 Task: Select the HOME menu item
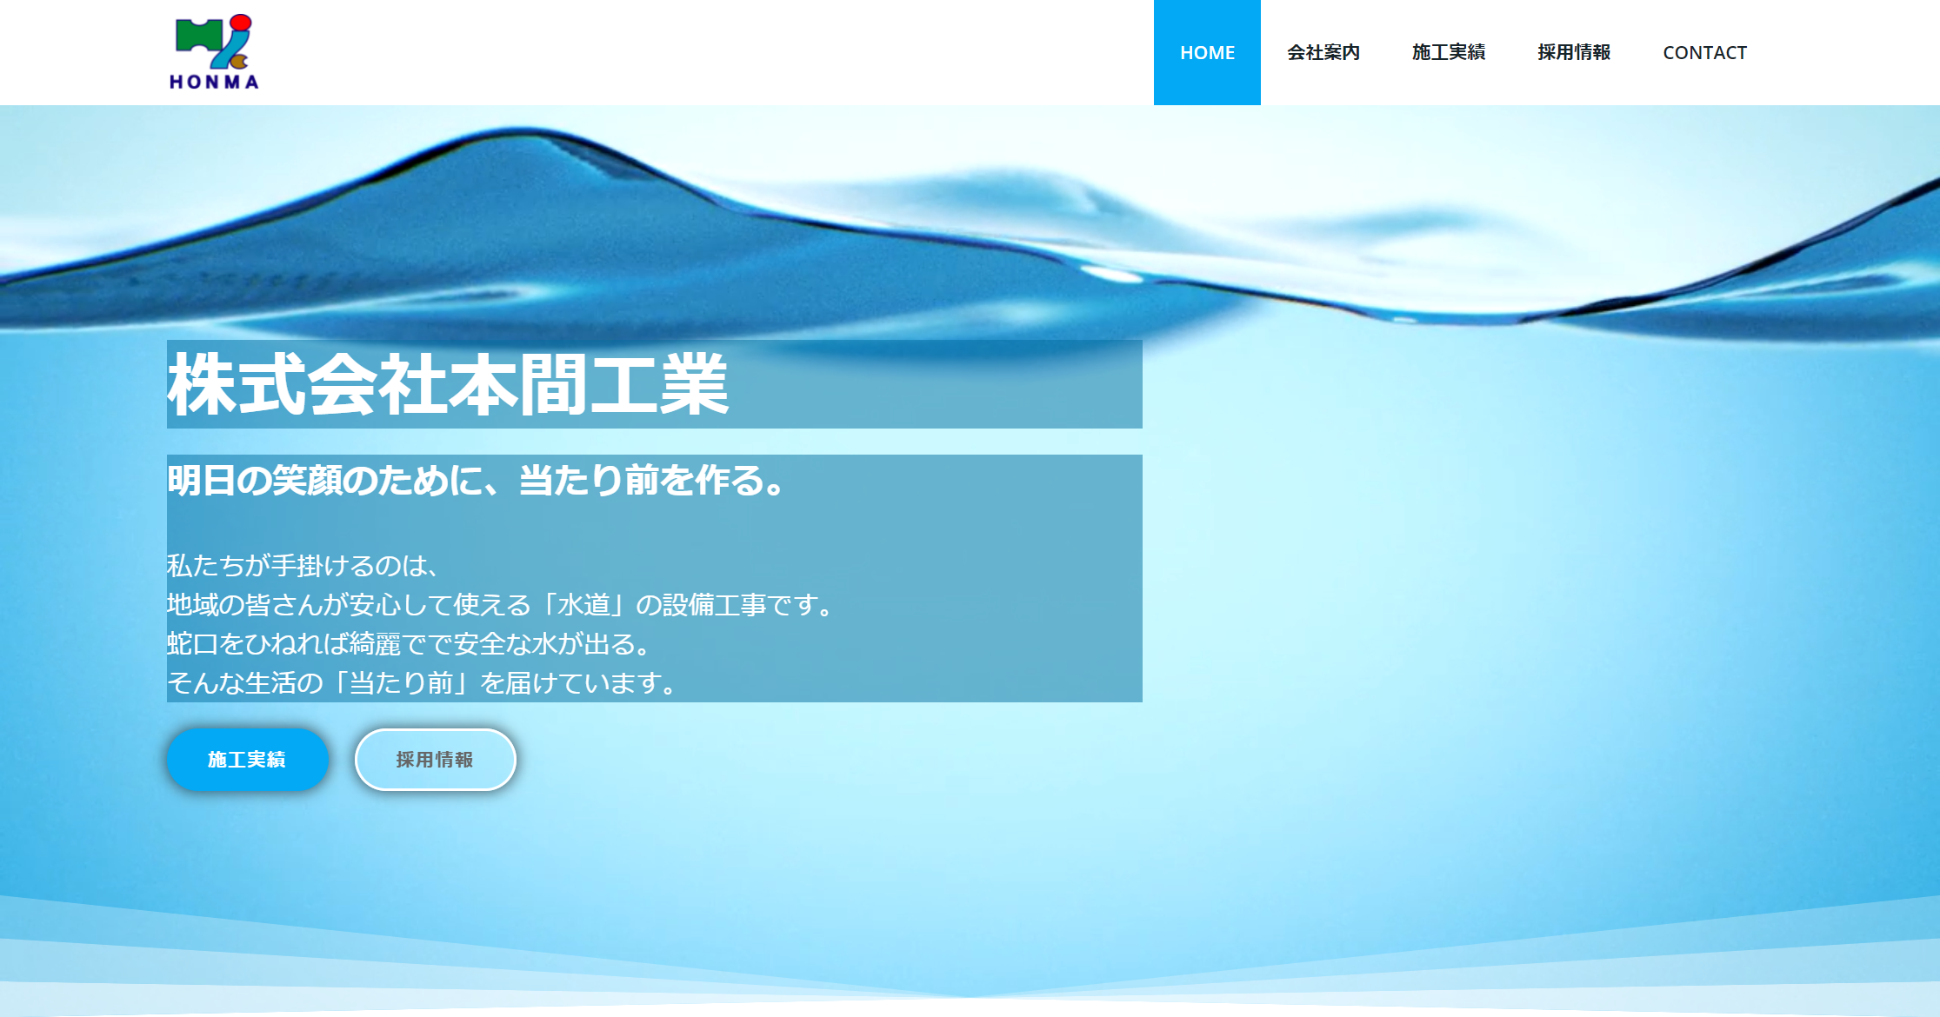(1207, 52)
